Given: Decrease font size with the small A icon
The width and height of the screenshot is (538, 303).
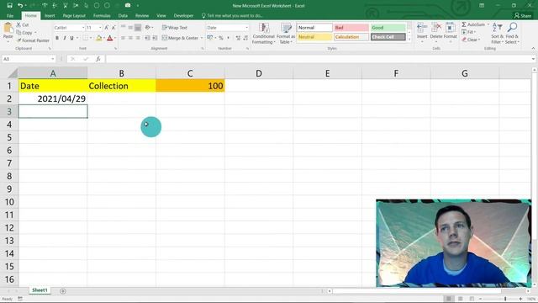Looking at the screenshot, I should 113,28.
